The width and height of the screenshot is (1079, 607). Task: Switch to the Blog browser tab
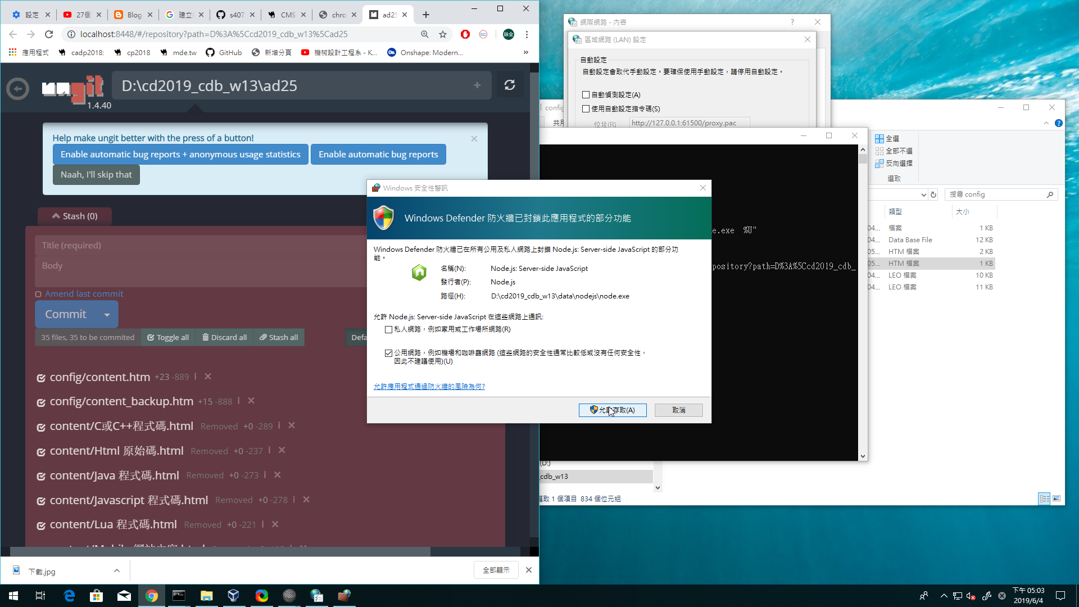tap(133, 15)
